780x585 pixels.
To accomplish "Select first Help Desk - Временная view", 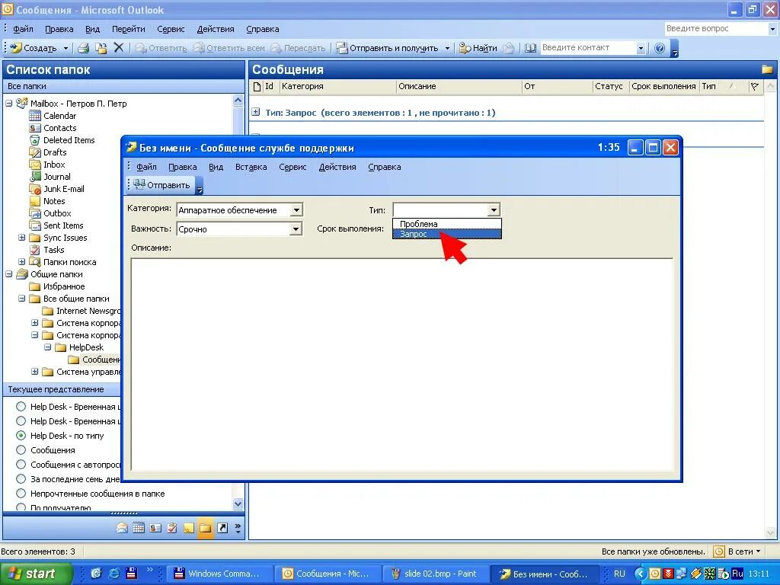I will coord(21,407).
